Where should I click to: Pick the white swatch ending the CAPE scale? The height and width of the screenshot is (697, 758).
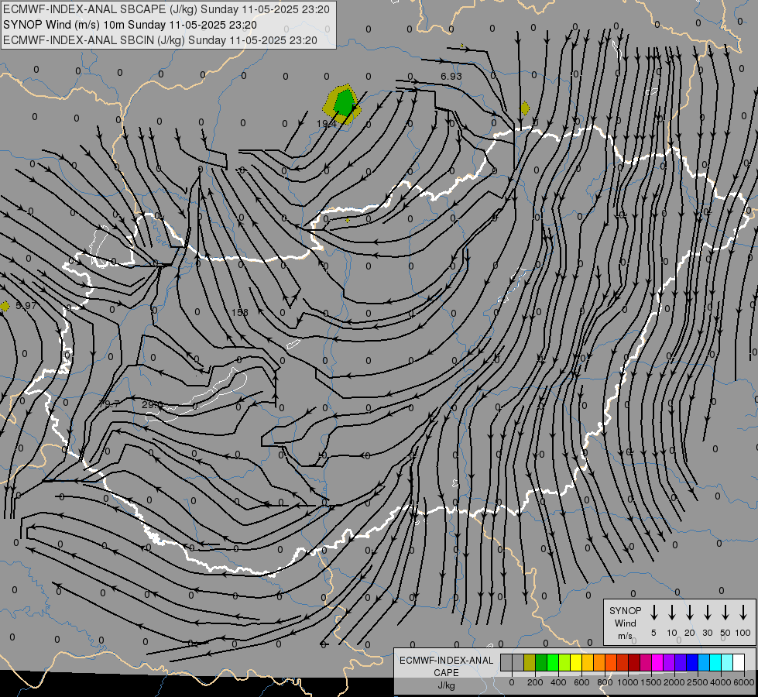[739, 663]
